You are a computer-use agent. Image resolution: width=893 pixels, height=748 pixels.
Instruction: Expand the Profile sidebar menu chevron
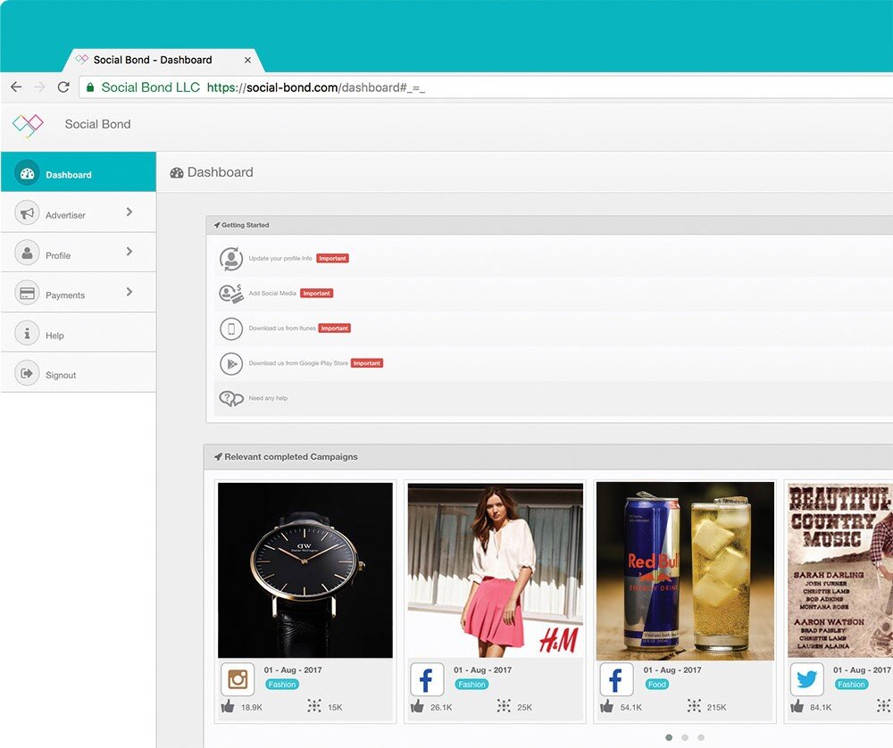(x=129, y=252)
